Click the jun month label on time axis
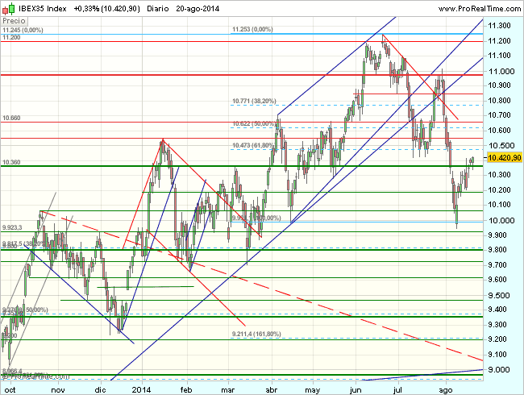Screen dimensions: 524x395 click(356, 390)
